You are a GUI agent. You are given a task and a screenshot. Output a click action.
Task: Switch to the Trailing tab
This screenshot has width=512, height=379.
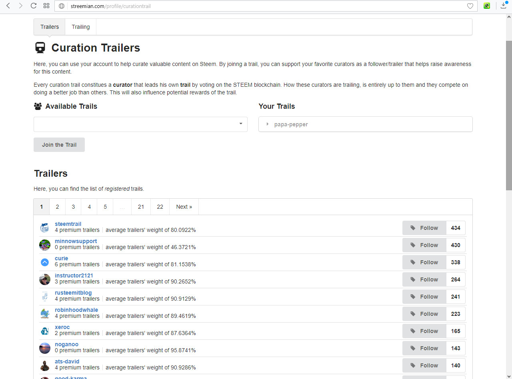click(x=81, y=27)
